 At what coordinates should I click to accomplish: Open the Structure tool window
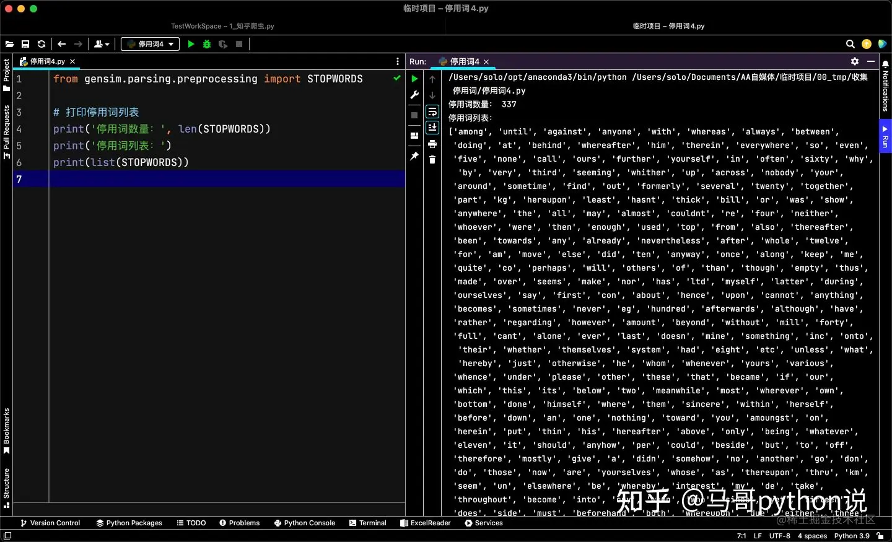pyautogui.click(x=6, y=488)
